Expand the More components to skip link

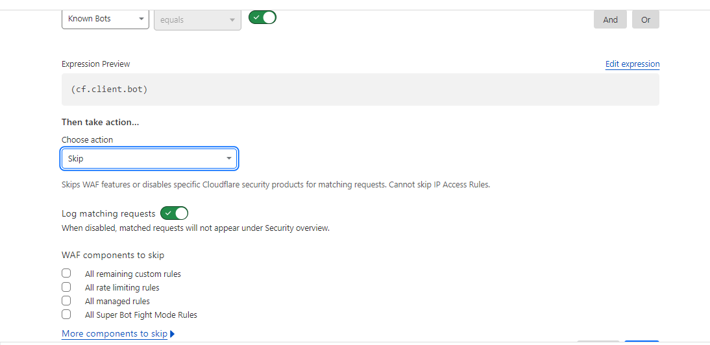pyautogui.click(x=115, y=334)
